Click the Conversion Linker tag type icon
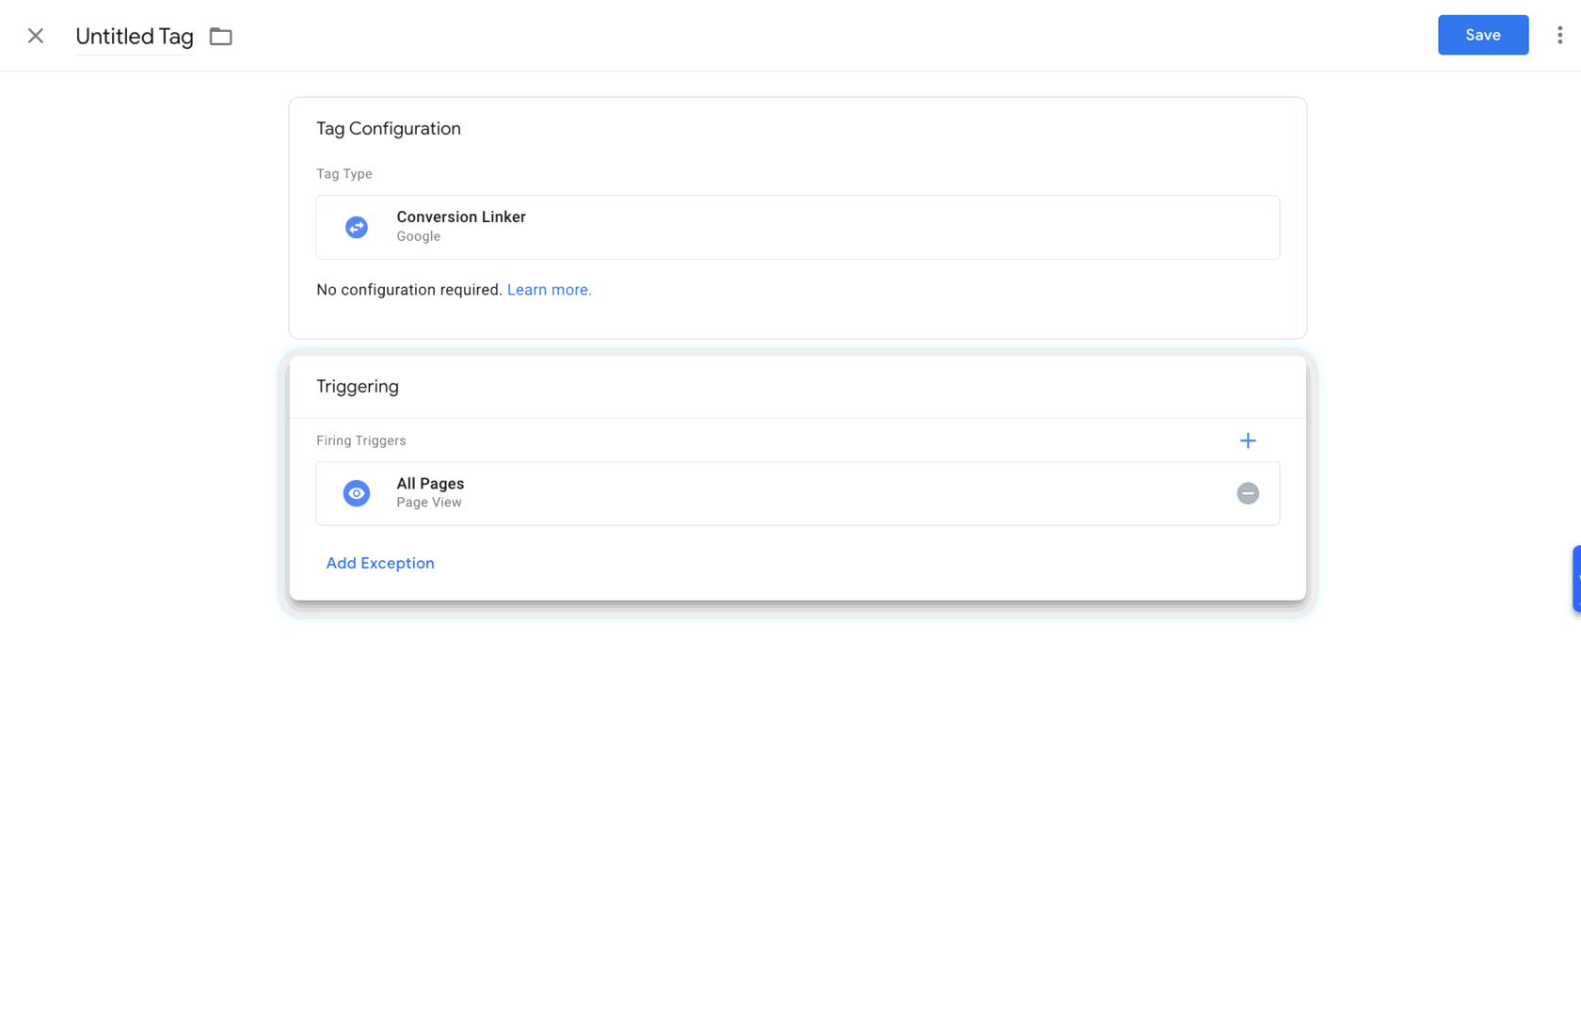The height and width of the screenshot is (1009, 1581). coord(357,227)
